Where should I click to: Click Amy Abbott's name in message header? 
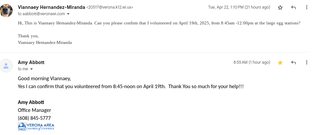tap(31, 62)
